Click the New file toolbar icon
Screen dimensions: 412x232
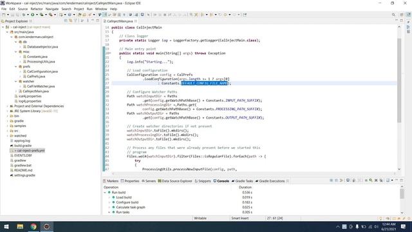4,15
